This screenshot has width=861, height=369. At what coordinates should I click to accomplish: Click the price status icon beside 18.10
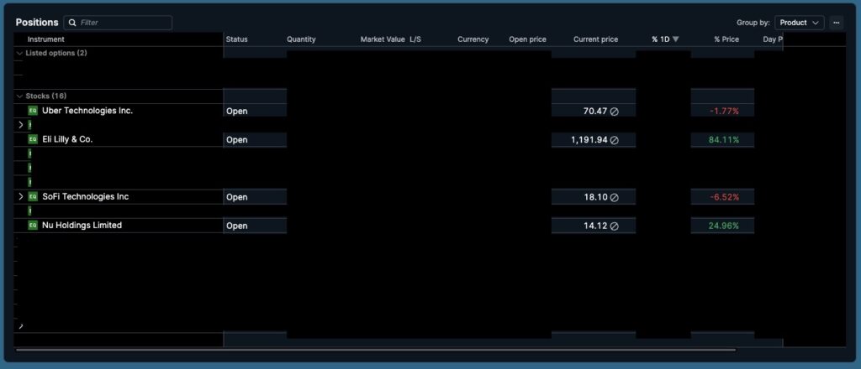pos(615,197)
